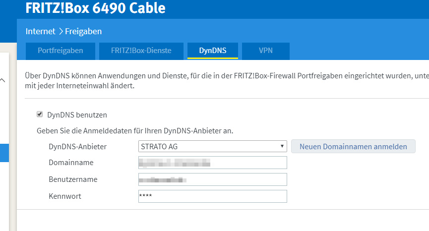Viewport: 429px width, 231px height.
Task: Click the DynDNS-Anbieter field label
Action: pyautogui.click(x=77, y=147)
